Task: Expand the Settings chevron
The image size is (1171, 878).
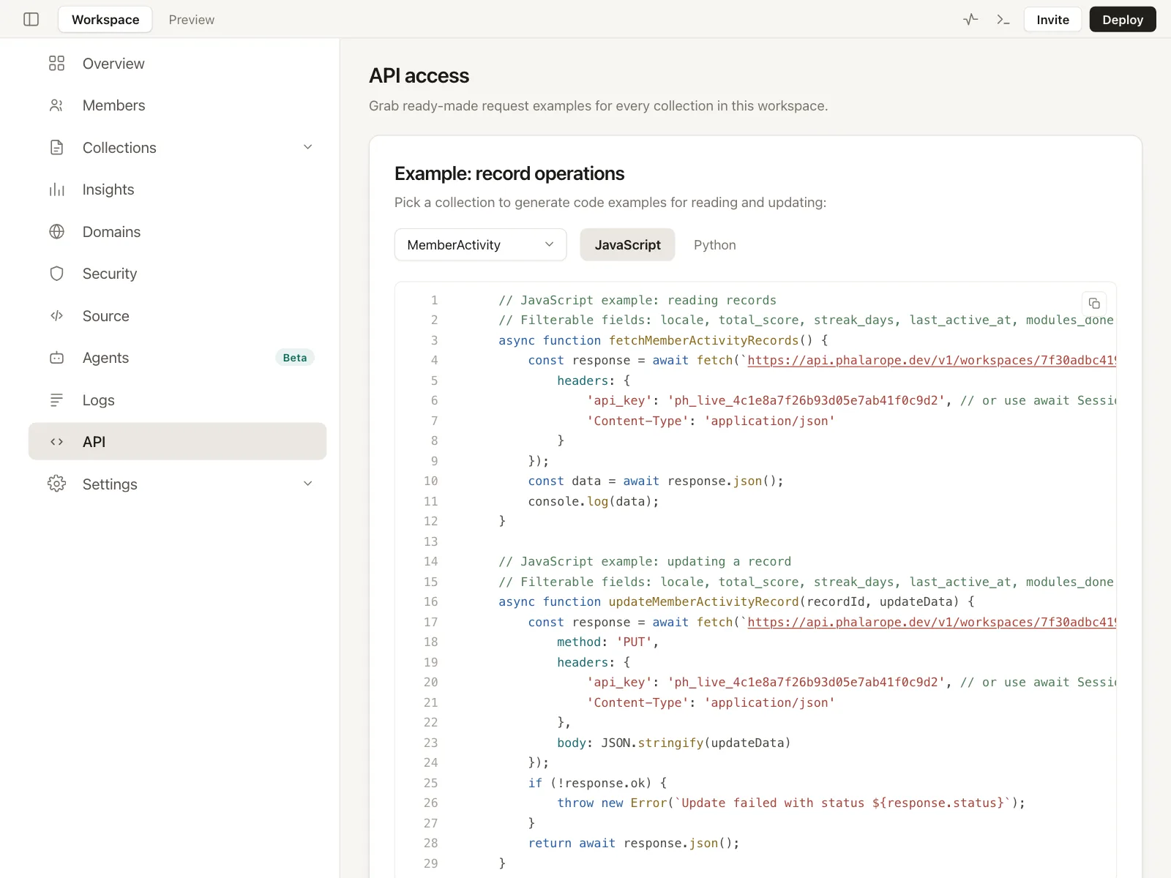Action: pyautogui.click(x=308, y=484)
